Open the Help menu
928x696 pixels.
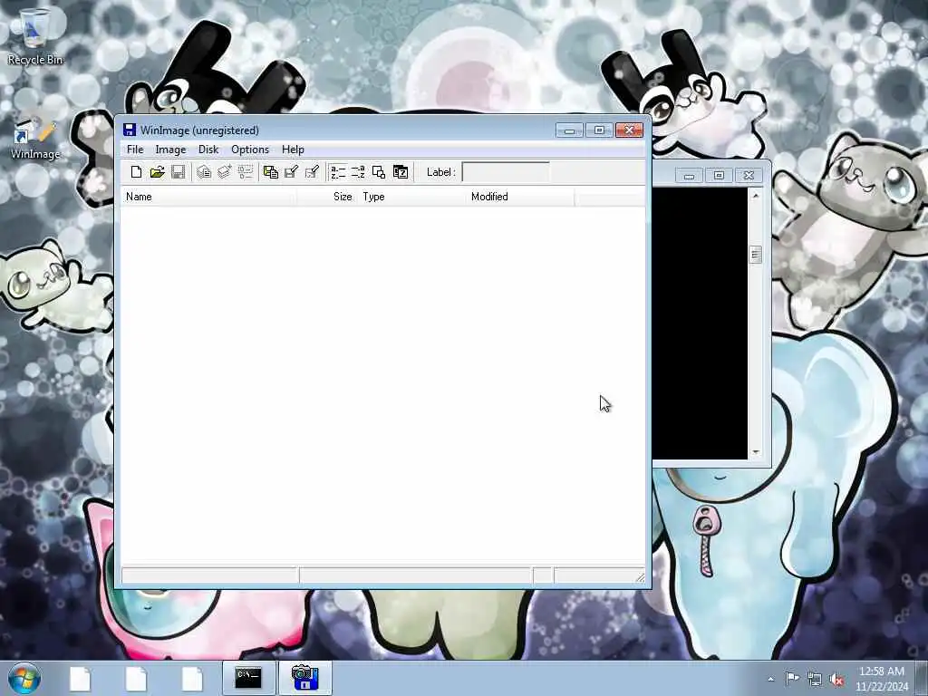pyautogui.click(x=293, y=150)
